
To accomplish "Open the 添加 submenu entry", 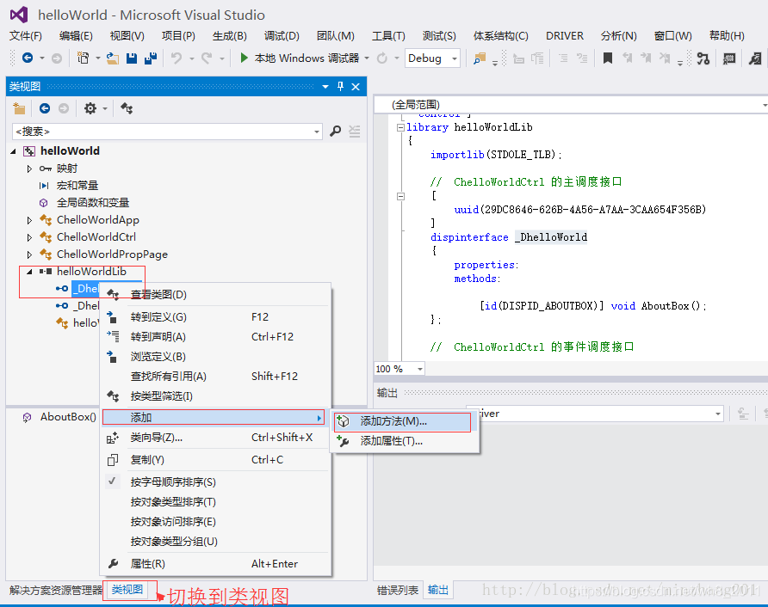I will click(214, 417).
